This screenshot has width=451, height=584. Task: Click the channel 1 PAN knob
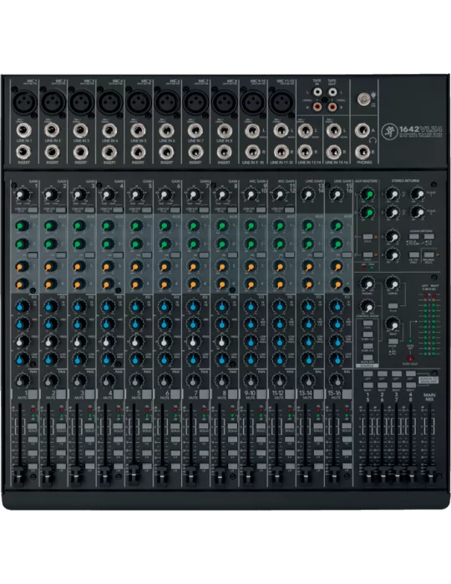point(23,380)
